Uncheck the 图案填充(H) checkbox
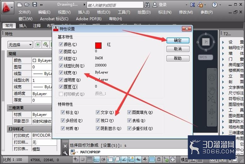Image resolution: width=245 pixels, height=164 pixels. tap(129, 112)
